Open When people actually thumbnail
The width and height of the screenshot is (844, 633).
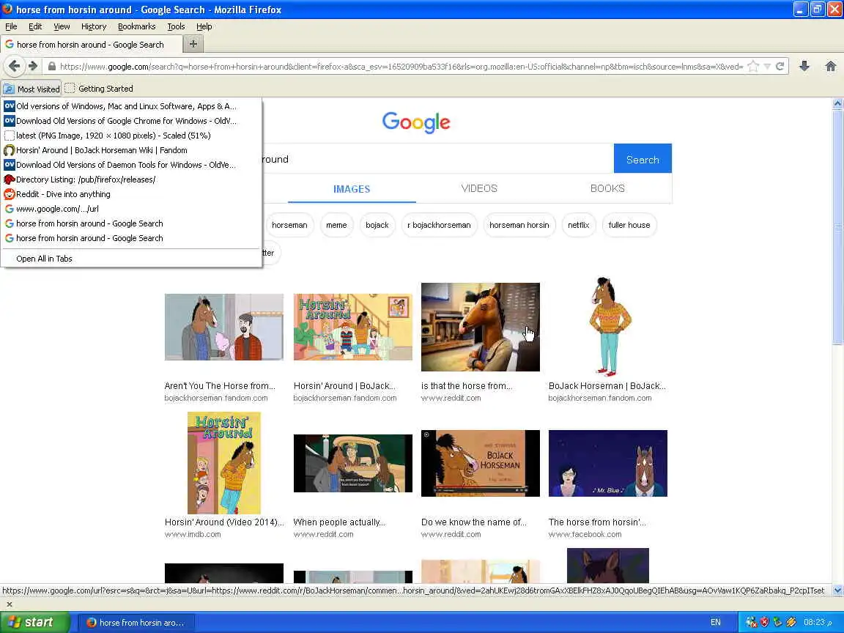point(352,463)
